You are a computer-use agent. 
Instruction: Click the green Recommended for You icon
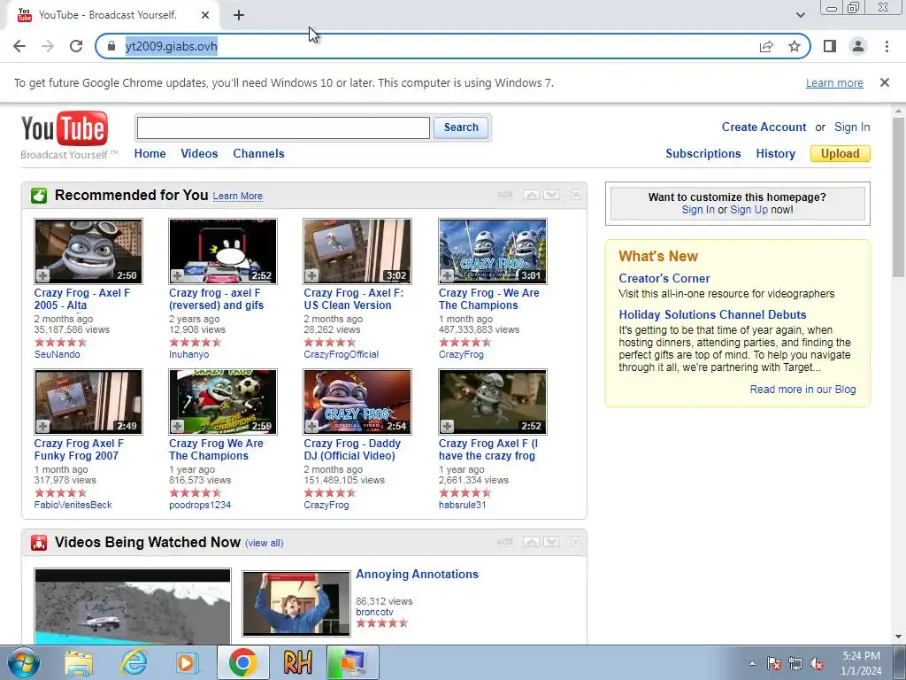39,196
